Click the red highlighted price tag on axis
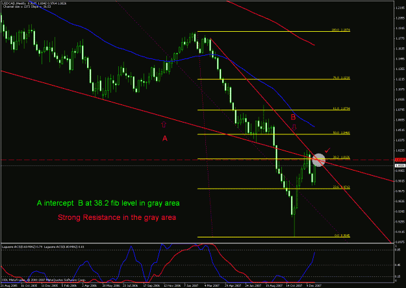This screenshot has height=288, width=406. point(400,160)
